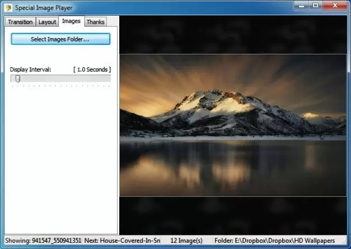The height and width of the screenshot is (249, 351).
Task: Click the 1.0 Seconds interval value
Action: coord(92,70)
